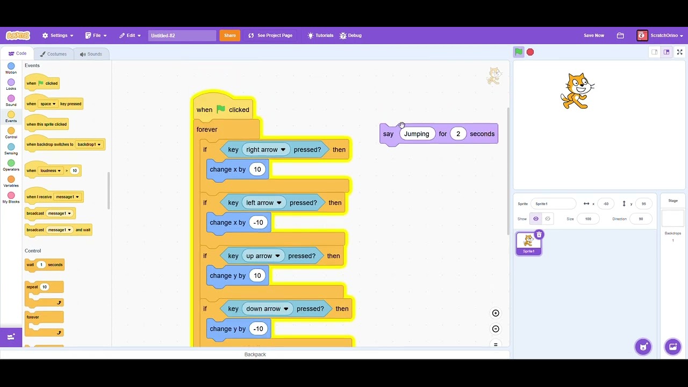Switch to the small stage layout
The image size is (688, 387).
pyautogui.click(x=654, y=52)
